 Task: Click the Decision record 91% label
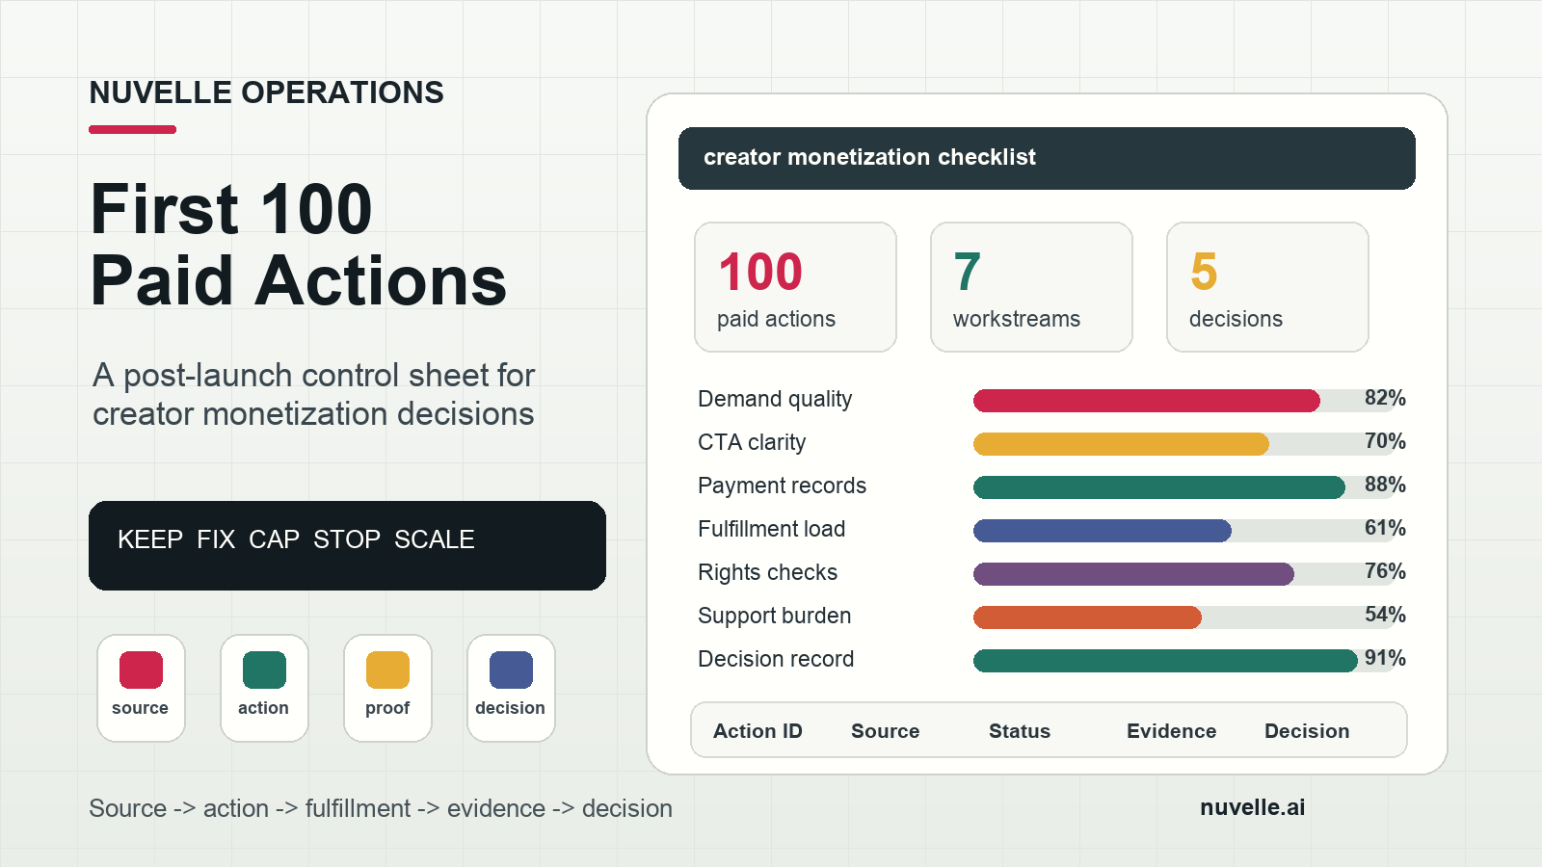pos(1385,658)
